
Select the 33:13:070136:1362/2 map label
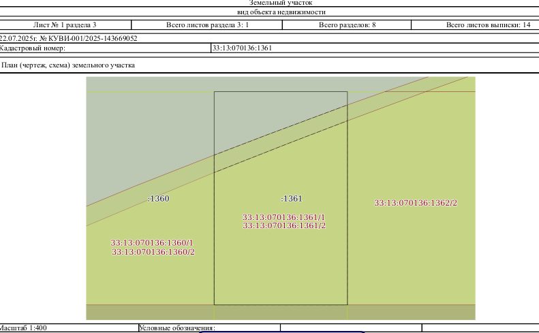416,203
